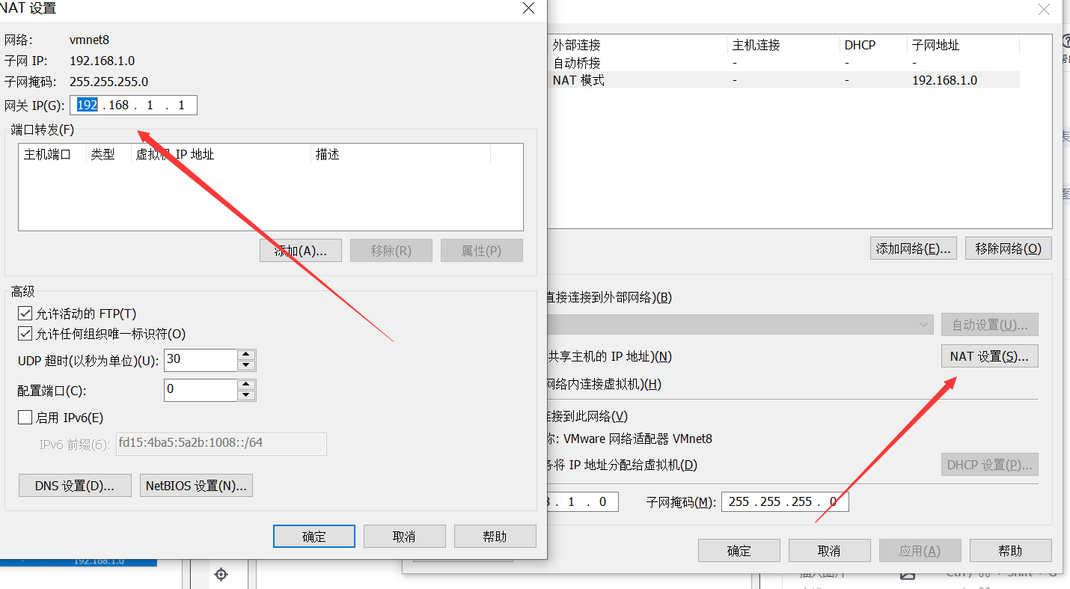Open NetBIOS settings dialog
The width and height of the screenshot is (1070, 589).
coord(196,486)
